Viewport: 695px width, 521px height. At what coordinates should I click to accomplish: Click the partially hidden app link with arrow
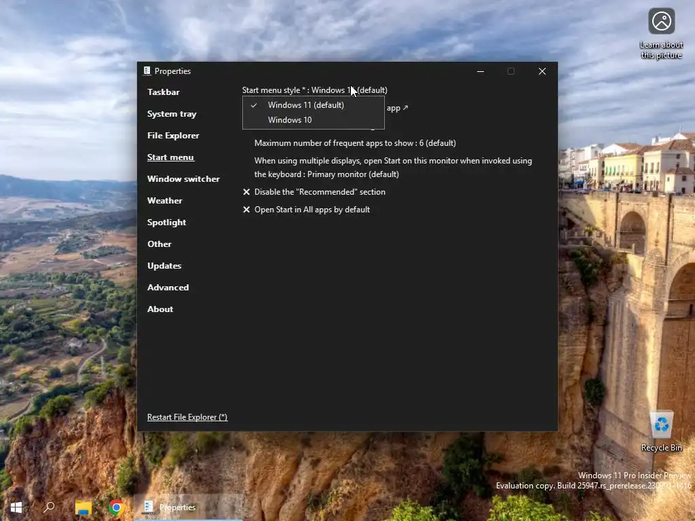click(x=397, y=108)
